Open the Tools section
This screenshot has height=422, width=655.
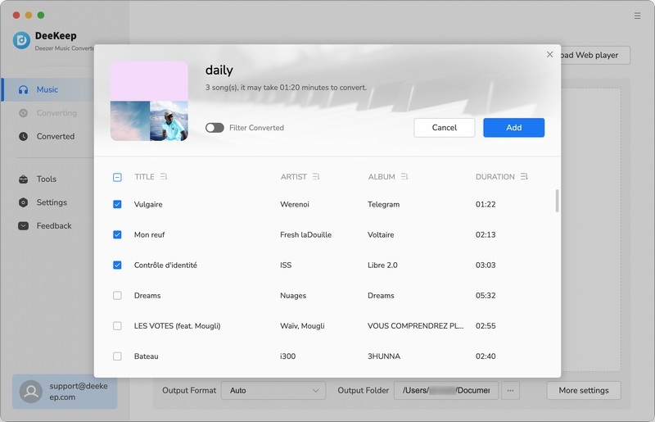click(x=46, y=179)
